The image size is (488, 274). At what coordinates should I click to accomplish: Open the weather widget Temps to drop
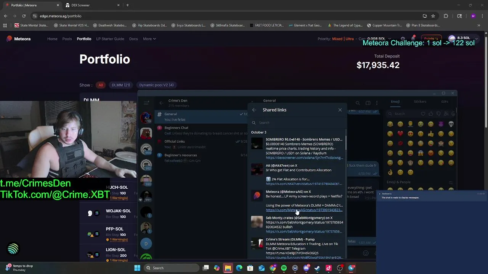pyautogui.click(x=19, y=268)
